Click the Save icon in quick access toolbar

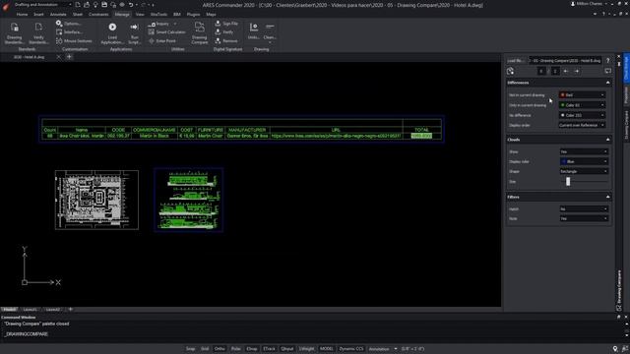click(104, 5)
